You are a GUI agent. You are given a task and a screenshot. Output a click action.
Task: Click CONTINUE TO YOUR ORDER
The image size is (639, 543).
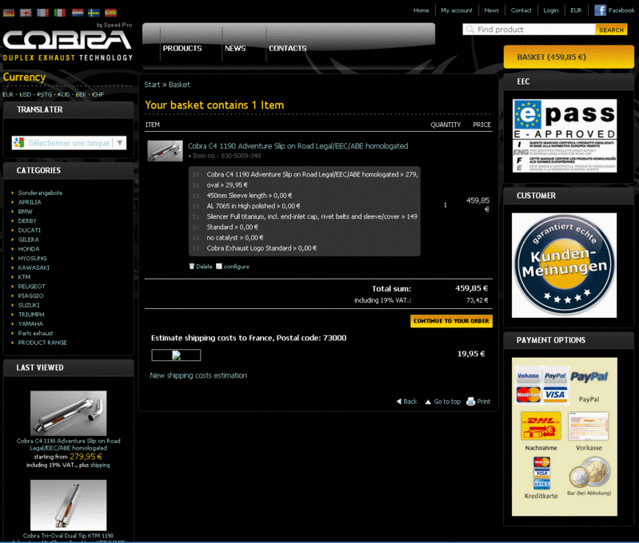point(451,321)
